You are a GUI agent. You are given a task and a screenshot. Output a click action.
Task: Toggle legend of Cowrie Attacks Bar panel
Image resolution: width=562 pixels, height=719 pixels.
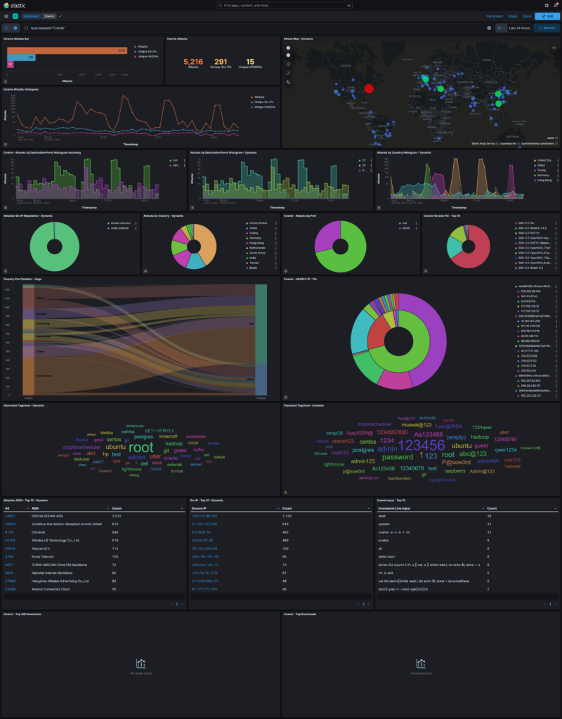point(6,81)
